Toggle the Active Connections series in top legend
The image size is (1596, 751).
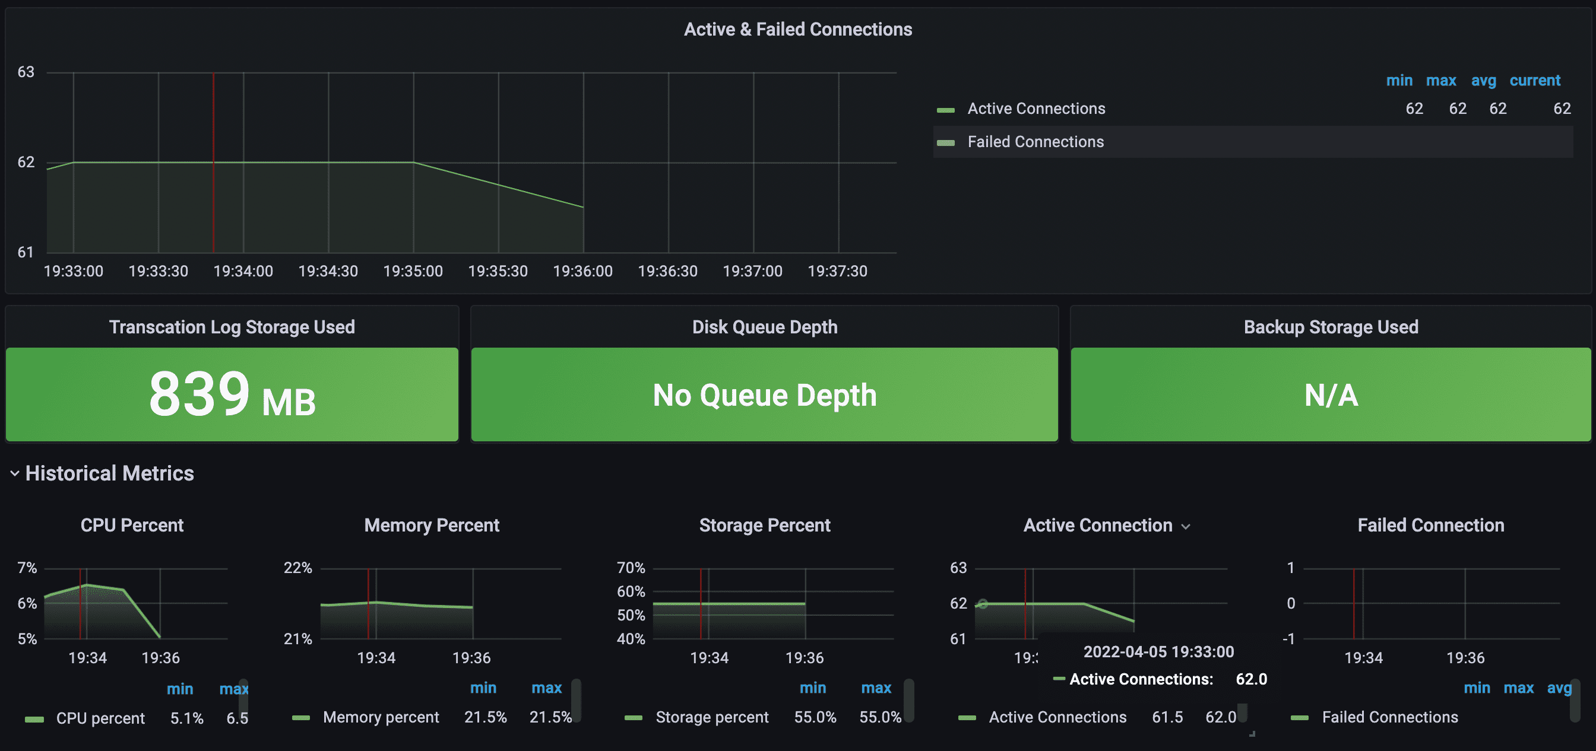click(x=1036, y=109)
